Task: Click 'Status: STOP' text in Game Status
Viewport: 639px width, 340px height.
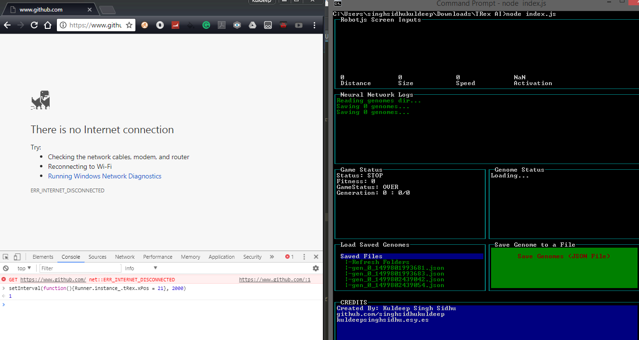Action: 359,176
